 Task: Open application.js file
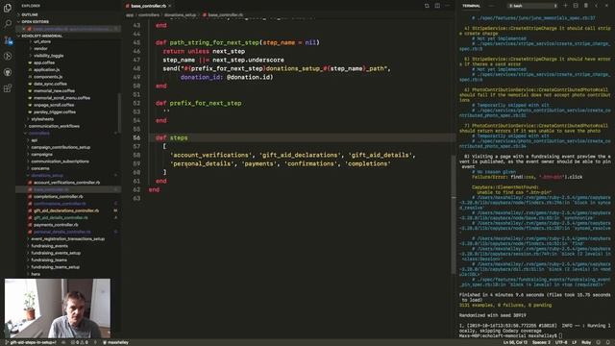tap(47, 70)
